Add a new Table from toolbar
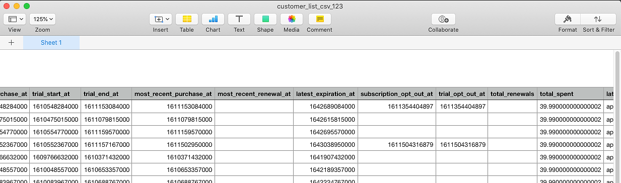621x183 pixels. (187, 19)
